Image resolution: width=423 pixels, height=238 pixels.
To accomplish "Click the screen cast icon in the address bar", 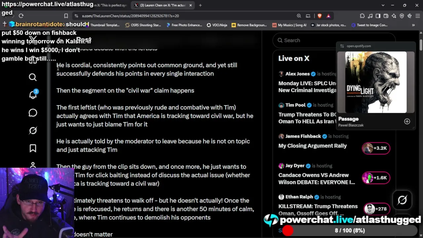I will (308, 16).
